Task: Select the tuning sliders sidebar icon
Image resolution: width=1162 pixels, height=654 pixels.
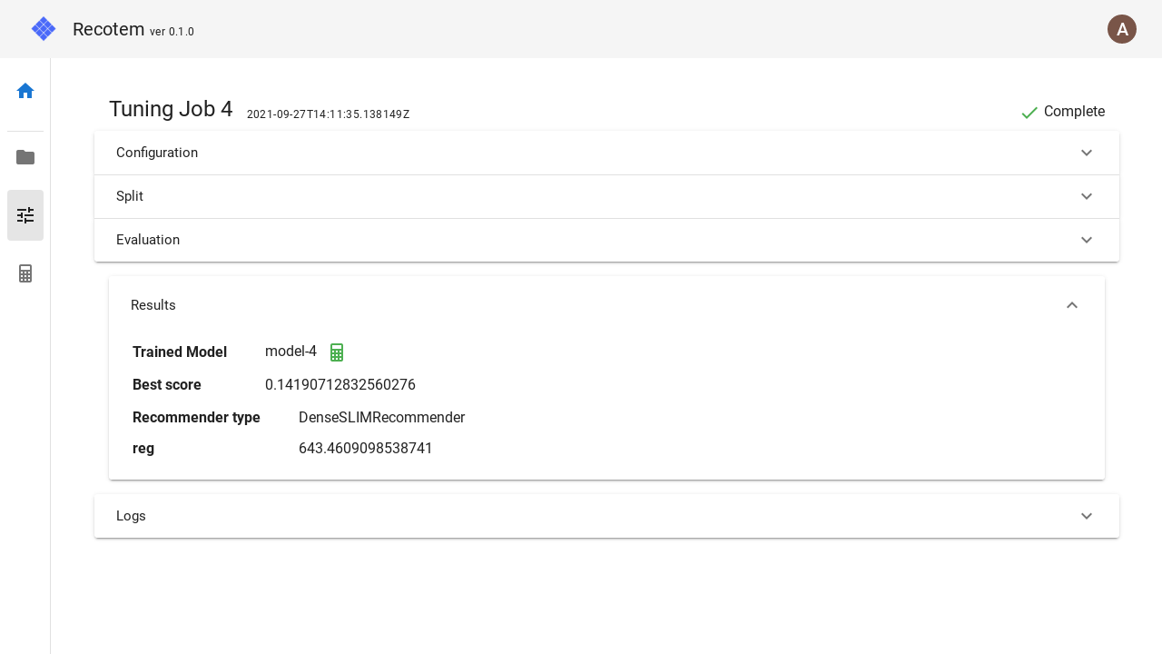Action: [25, 215]
